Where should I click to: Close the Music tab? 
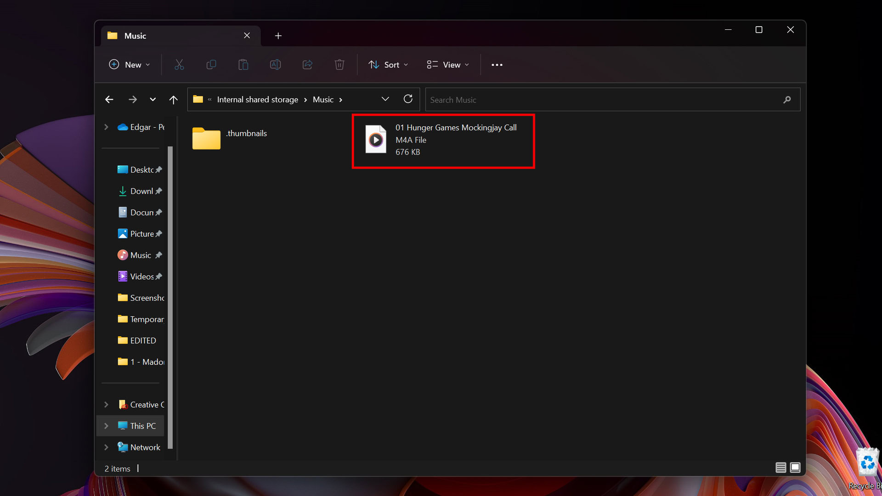tap(247, 35)
